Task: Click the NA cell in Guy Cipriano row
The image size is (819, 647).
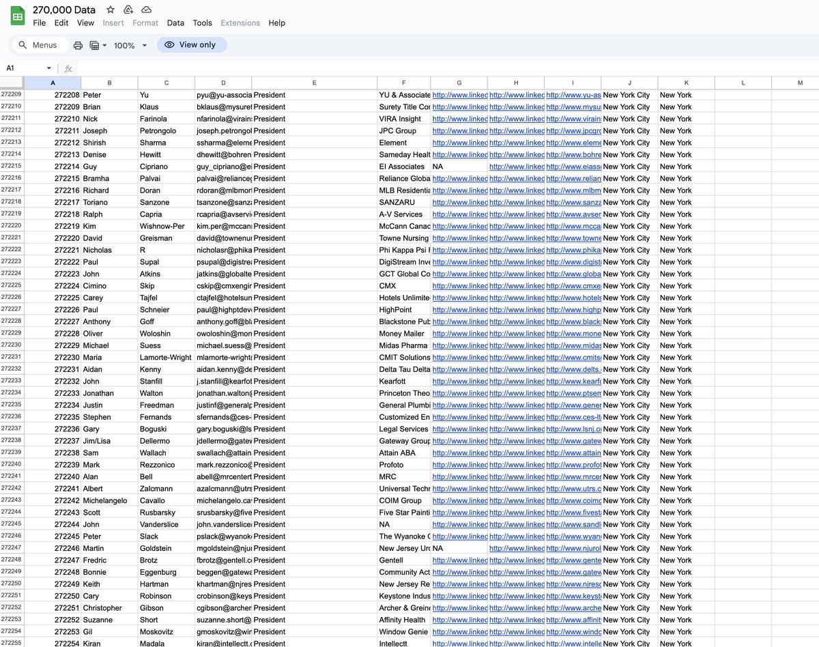Action: [x=459, y=167]
